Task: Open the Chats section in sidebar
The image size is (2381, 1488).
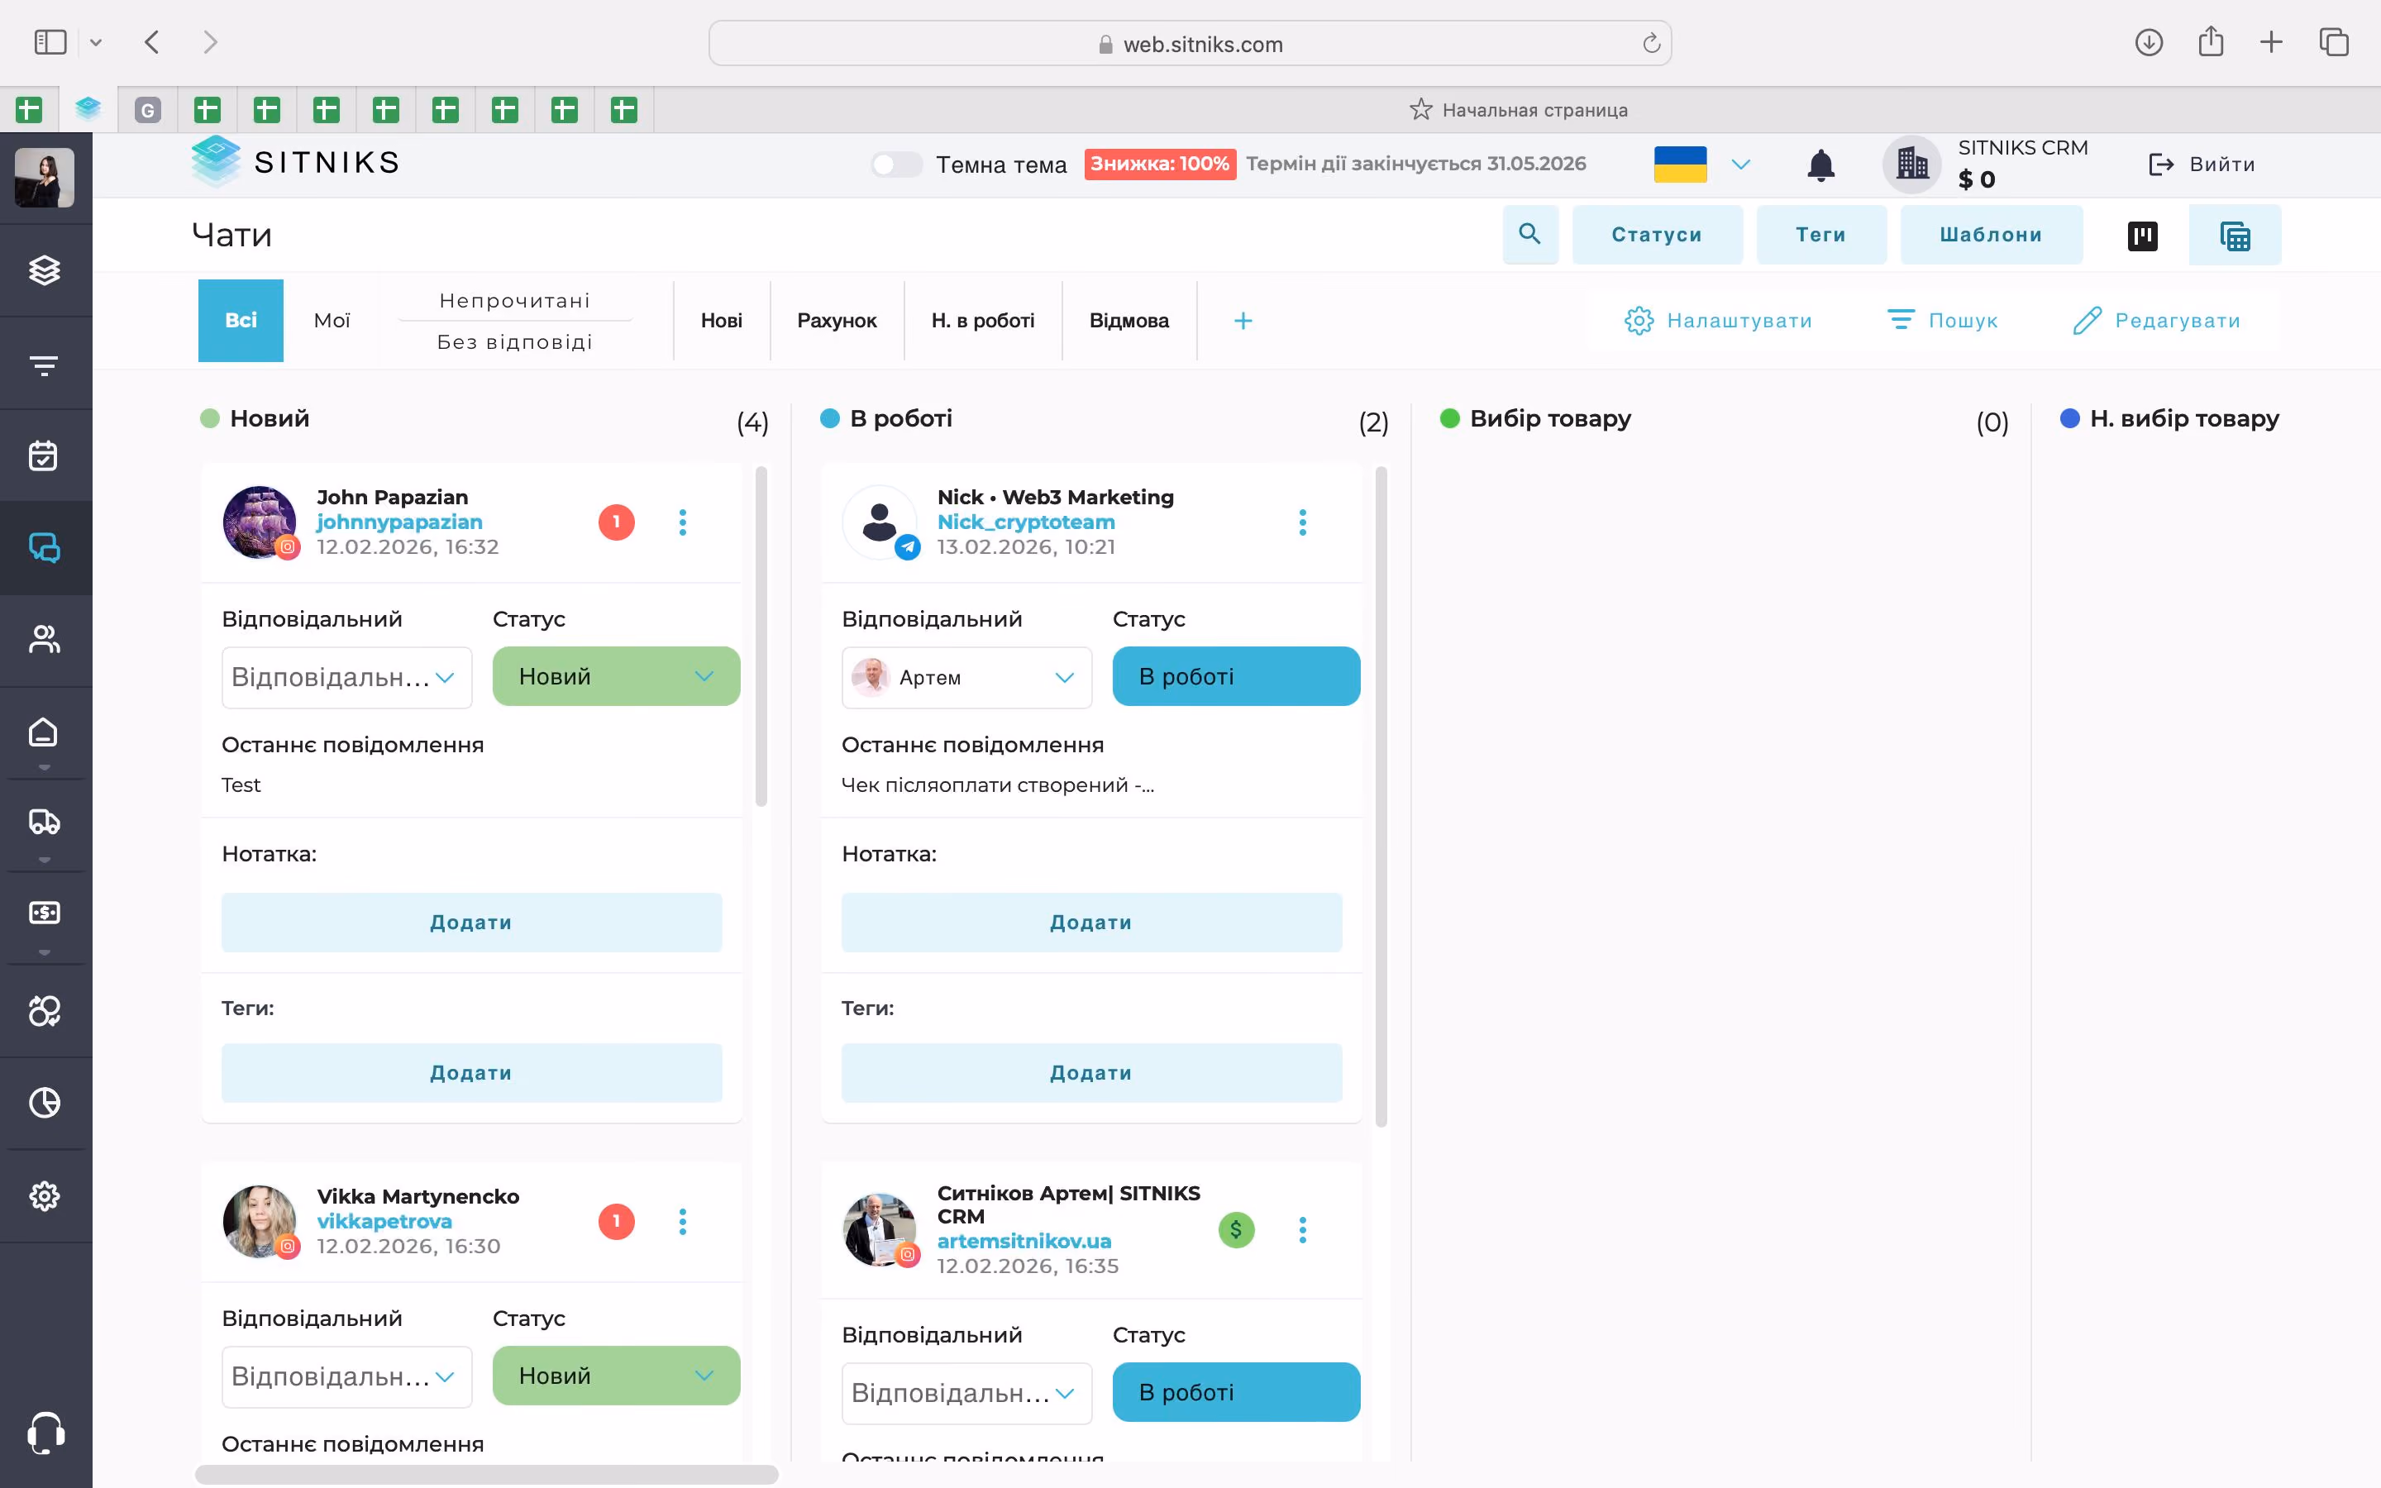Action: pos(45,548)
